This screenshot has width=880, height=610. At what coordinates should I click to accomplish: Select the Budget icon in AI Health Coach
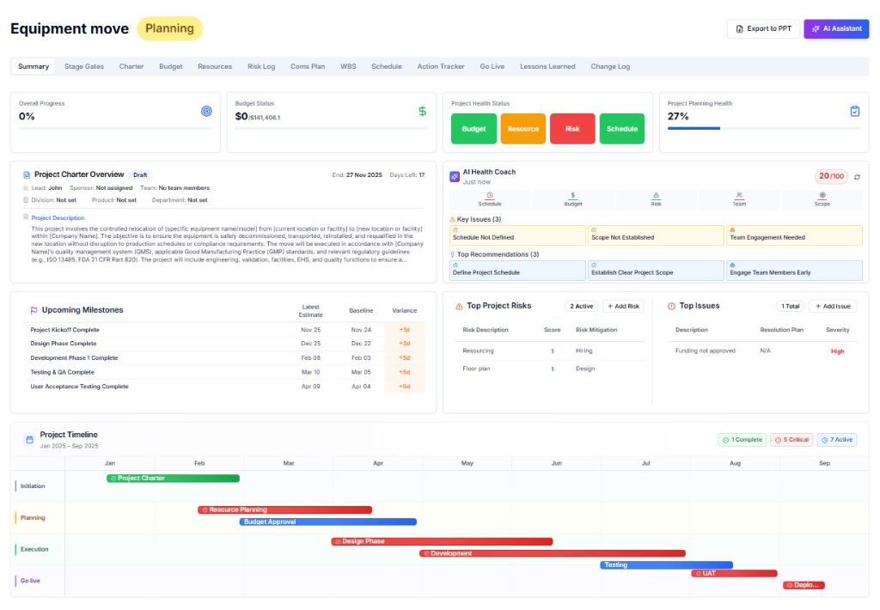coord(572,201)
